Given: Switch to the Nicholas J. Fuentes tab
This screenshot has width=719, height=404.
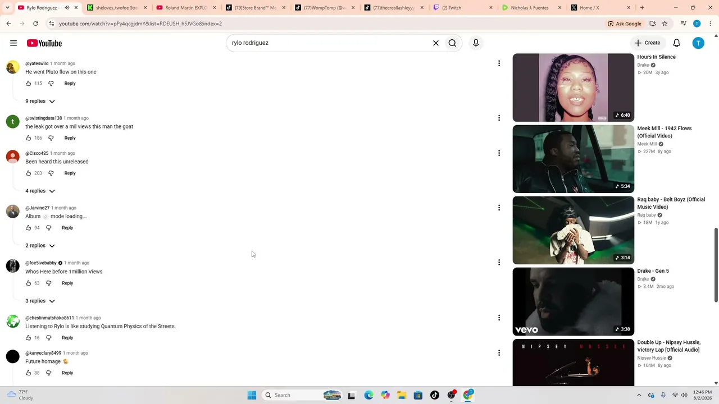Looking at the screenshot, I should pyautogui.click(x=533, y=8).
